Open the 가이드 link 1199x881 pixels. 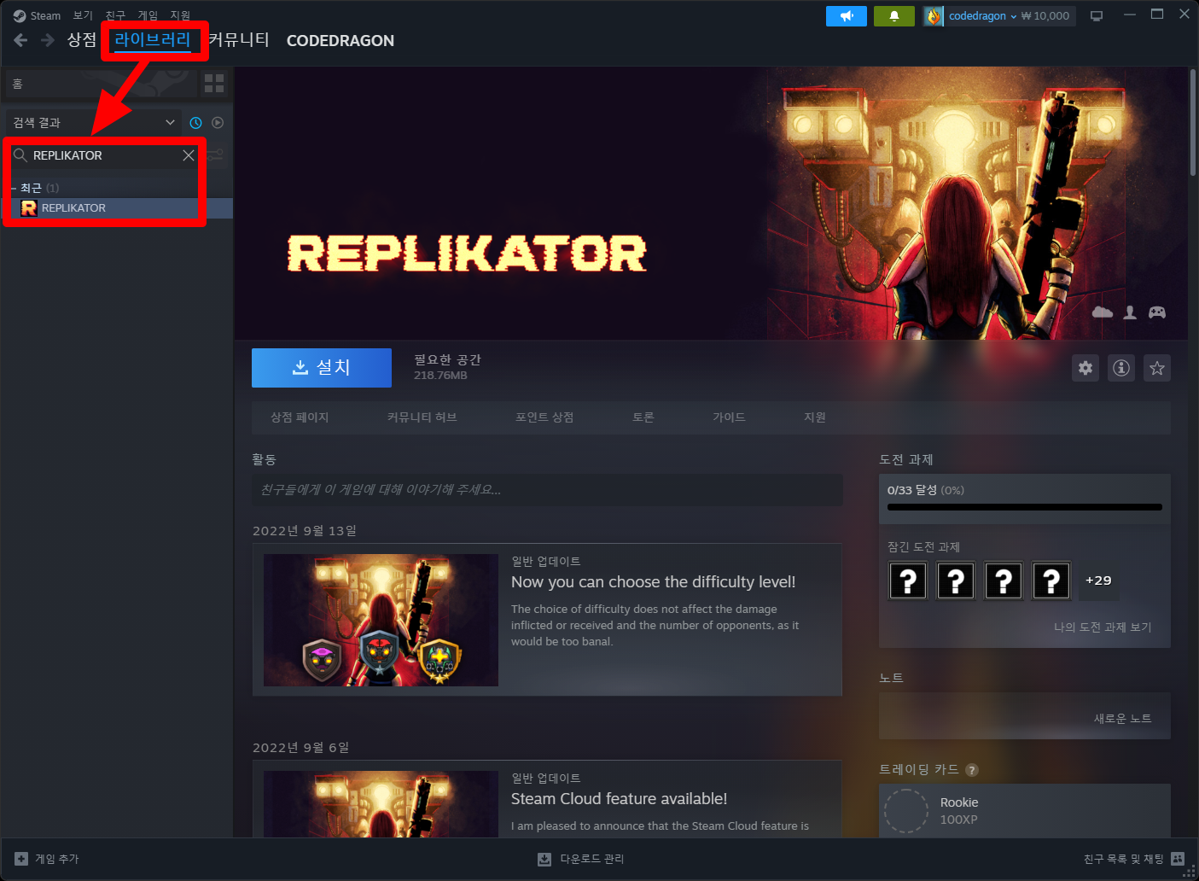click(x=730, y=417)
